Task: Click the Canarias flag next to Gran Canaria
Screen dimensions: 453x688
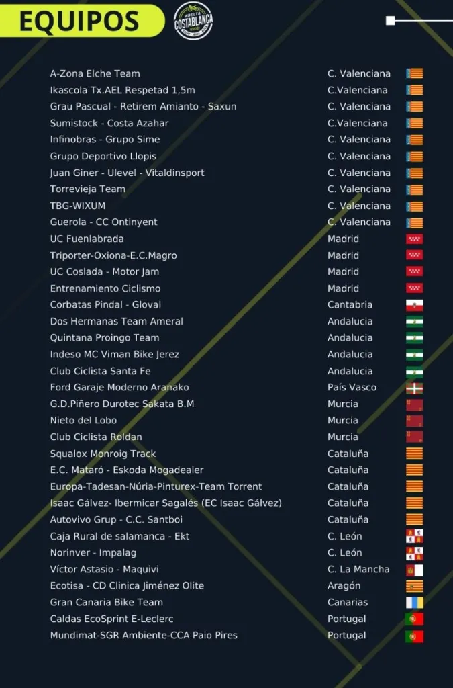Action: [x=414, y=603]
